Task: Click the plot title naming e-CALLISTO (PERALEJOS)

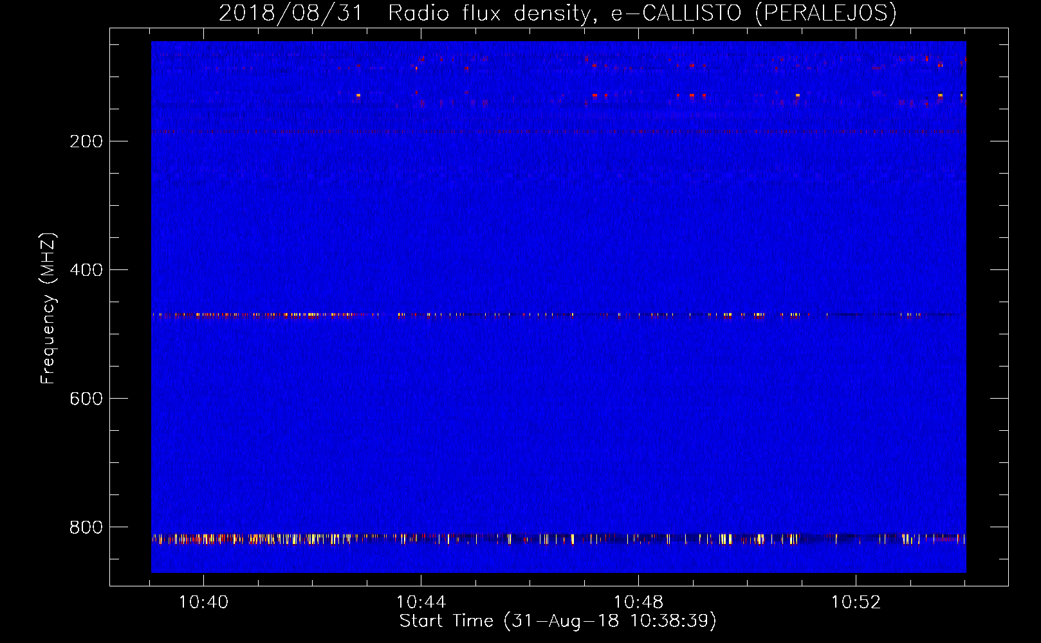Action: pyautogui.click(x=557, y=13)
